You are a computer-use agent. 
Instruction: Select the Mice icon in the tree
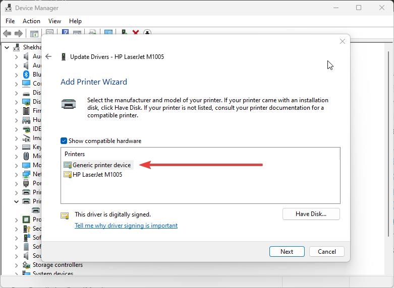tap(26, 156)
